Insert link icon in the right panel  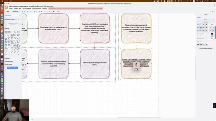pos(198,44)
